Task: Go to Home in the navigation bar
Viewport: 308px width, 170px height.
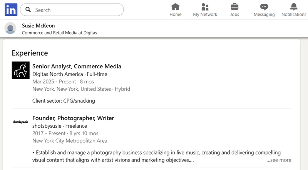Action: click(175, 10)
